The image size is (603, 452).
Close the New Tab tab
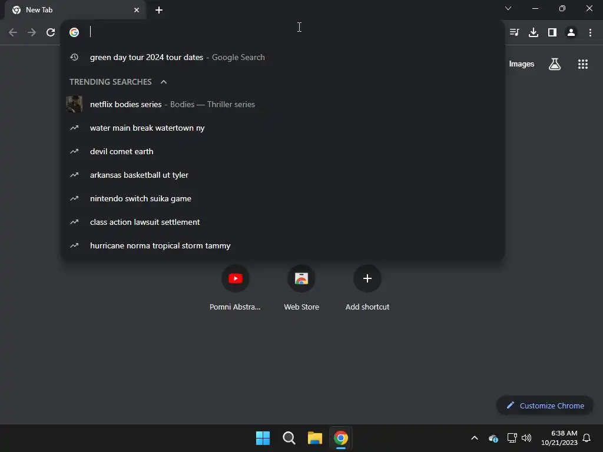tap(137, 10)
